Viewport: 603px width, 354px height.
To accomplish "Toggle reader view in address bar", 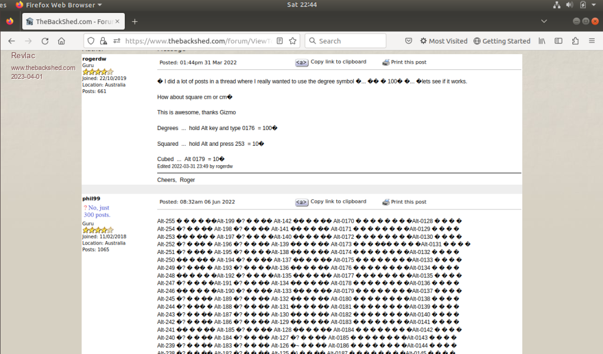I will [280, 41].
